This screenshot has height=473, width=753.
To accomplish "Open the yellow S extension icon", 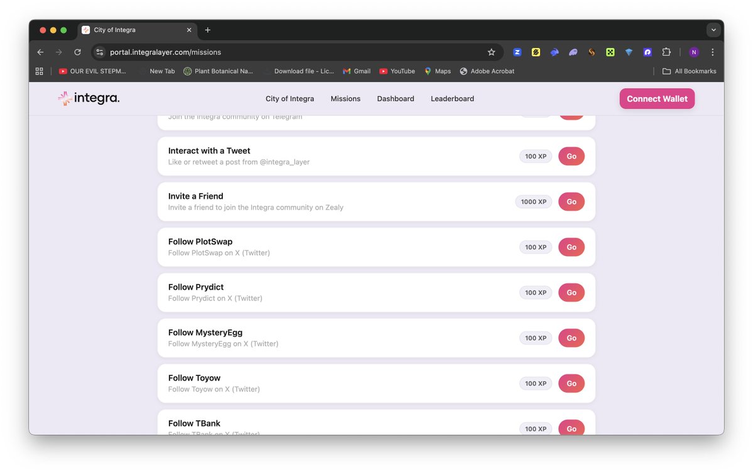I will [536, 52].
